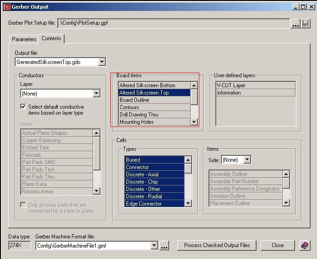Close the Gerber Output dialog via Close button
Screen dimensions: 317x259
(278, 245)
